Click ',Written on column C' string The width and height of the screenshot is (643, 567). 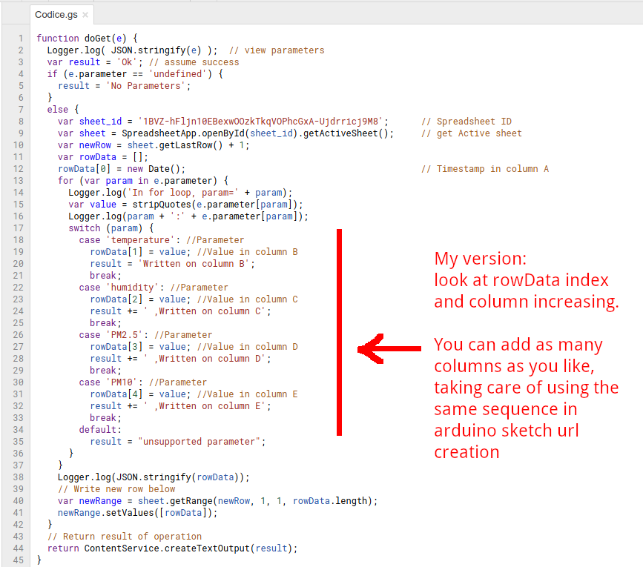[204, 312]
